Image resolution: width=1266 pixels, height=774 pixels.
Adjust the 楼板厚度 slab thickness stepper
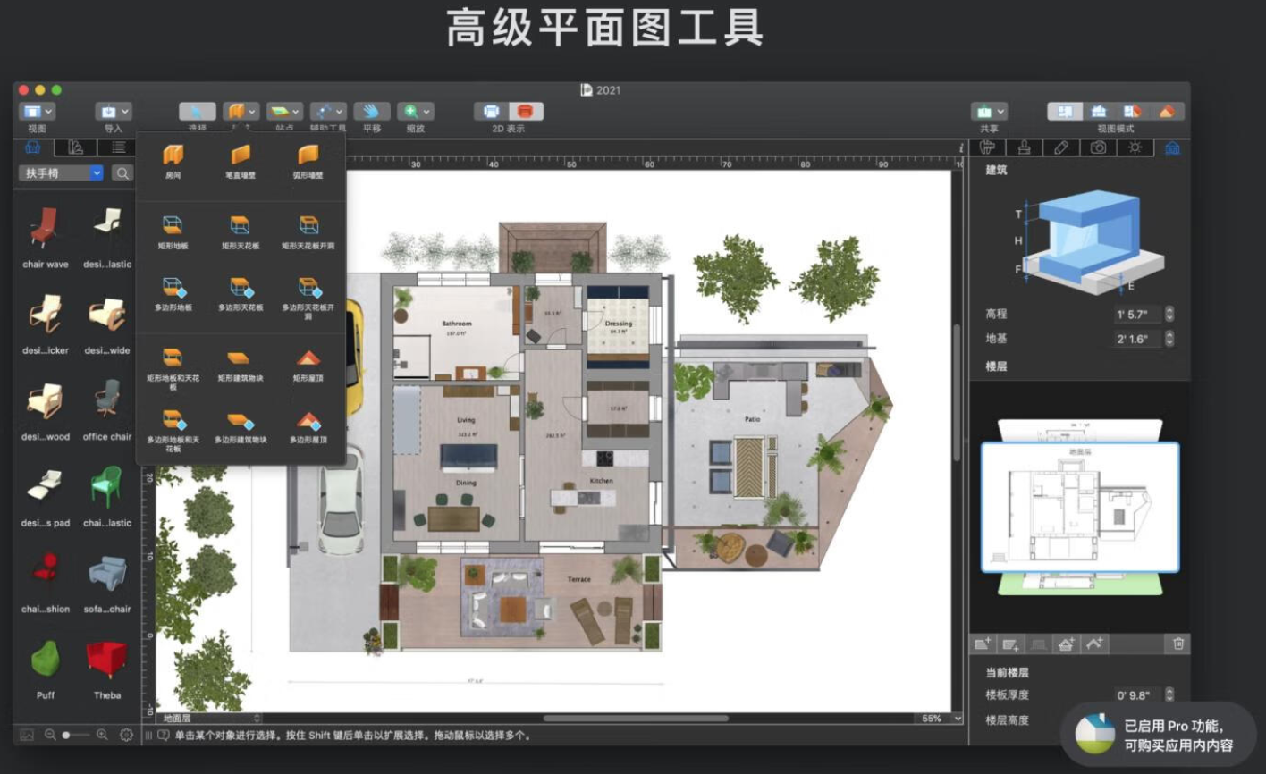tap(1169, 694)
